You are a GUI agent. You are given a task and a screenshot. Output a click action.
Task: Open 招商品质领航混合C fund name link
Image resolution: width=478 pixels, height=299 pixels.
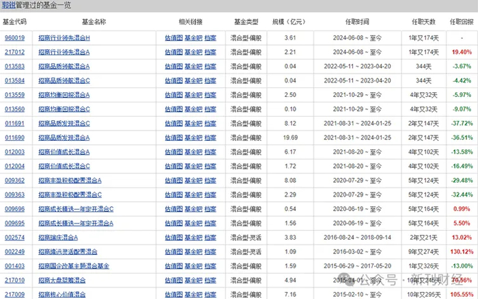pos(64,81)
